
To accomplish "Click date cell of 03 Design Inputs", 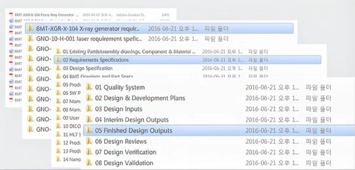I will pos(272,109).
